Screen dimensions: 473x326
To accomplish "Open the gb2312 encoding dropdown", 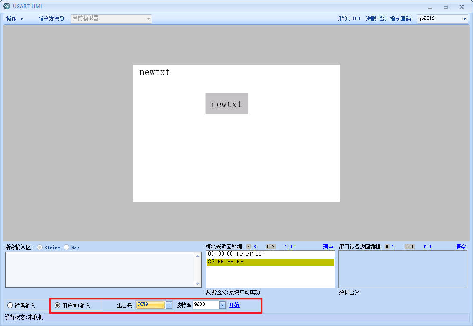I will 464,19.
